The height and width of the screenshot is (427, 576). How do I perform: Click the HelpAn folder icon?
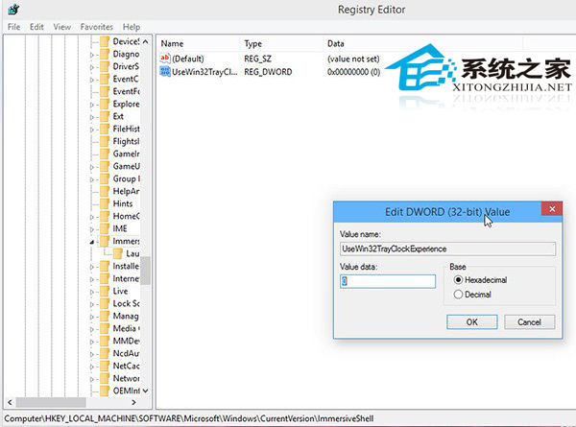105,191
